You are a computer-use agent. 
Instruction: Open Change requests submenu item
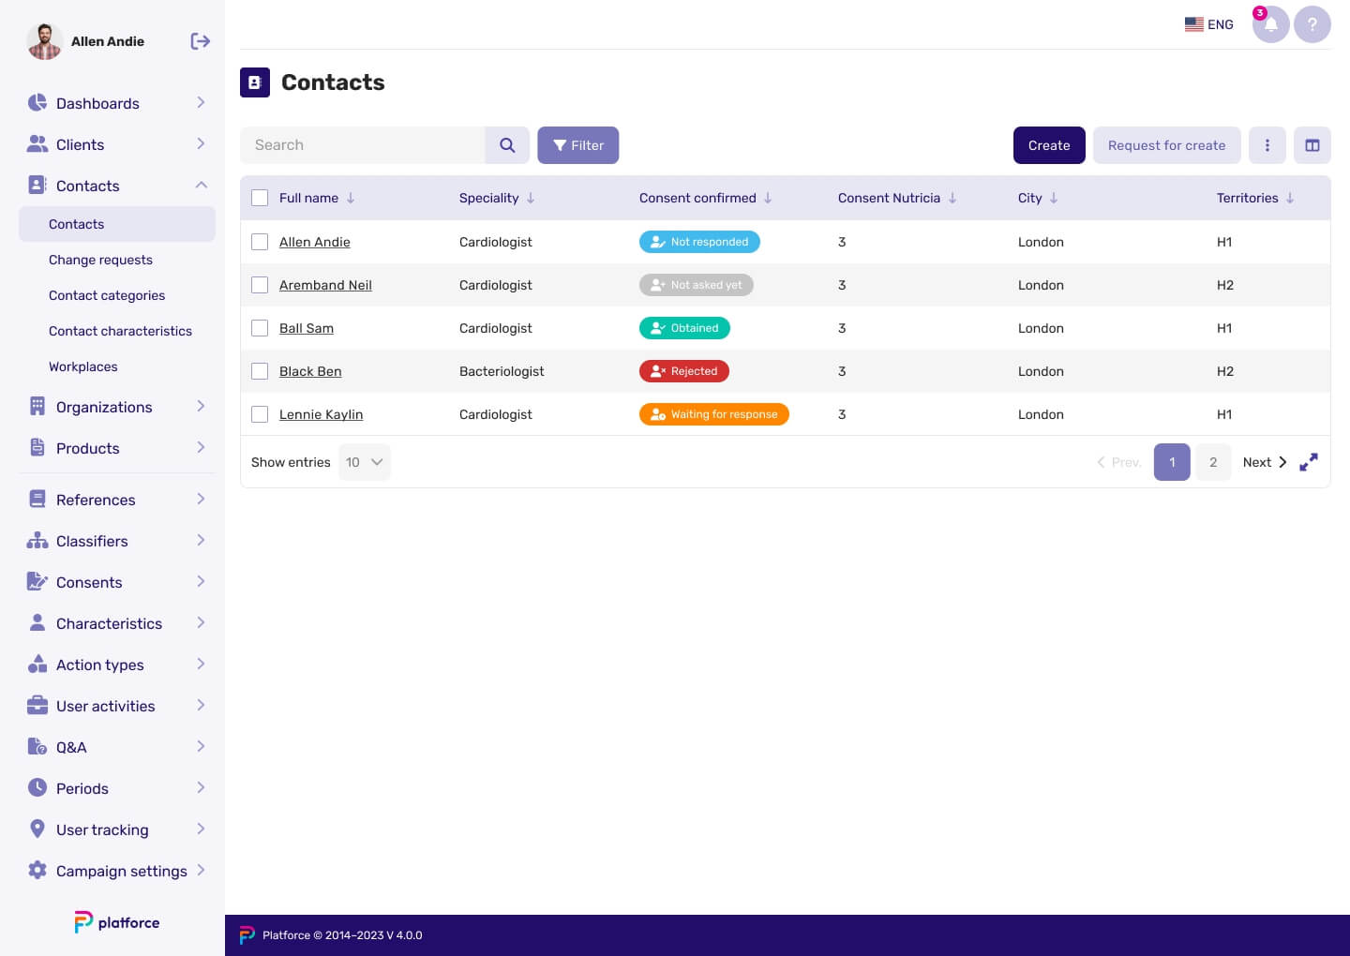[x=100, y=260]
